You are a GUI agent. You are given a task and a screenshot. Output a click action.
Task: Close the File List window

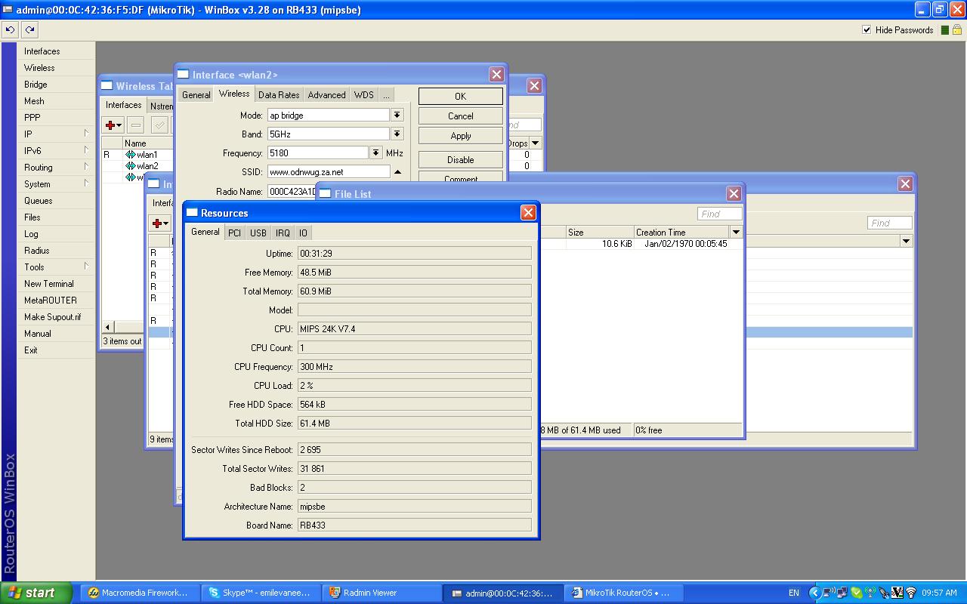[x=733, y=193]
